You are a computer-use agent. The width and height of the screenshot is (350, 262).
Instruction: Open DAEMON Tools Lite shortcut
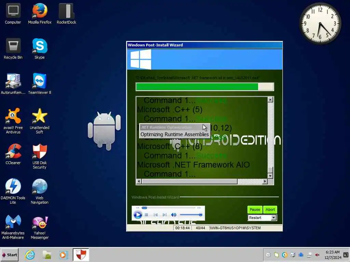point(13,191)
